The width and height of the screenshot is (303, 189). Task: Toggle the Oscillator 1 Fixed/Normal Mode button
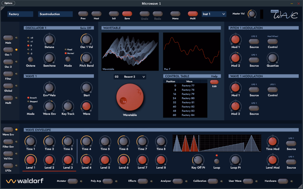point(68,59)
